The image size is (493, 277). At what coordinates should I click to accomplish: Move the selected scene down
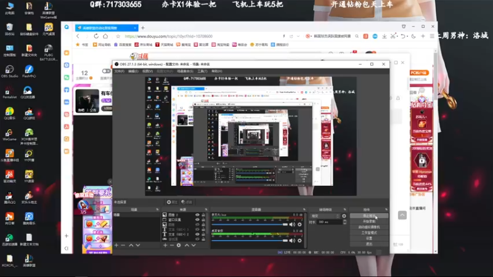click(137, 245)
